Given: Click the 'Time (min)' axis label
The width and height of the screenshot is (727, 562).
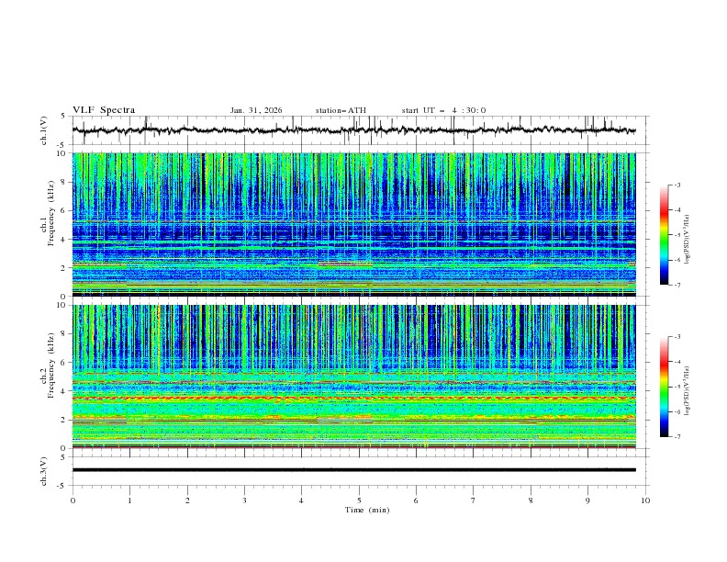Looking at the screenshot, I should (x=367, y=510).
